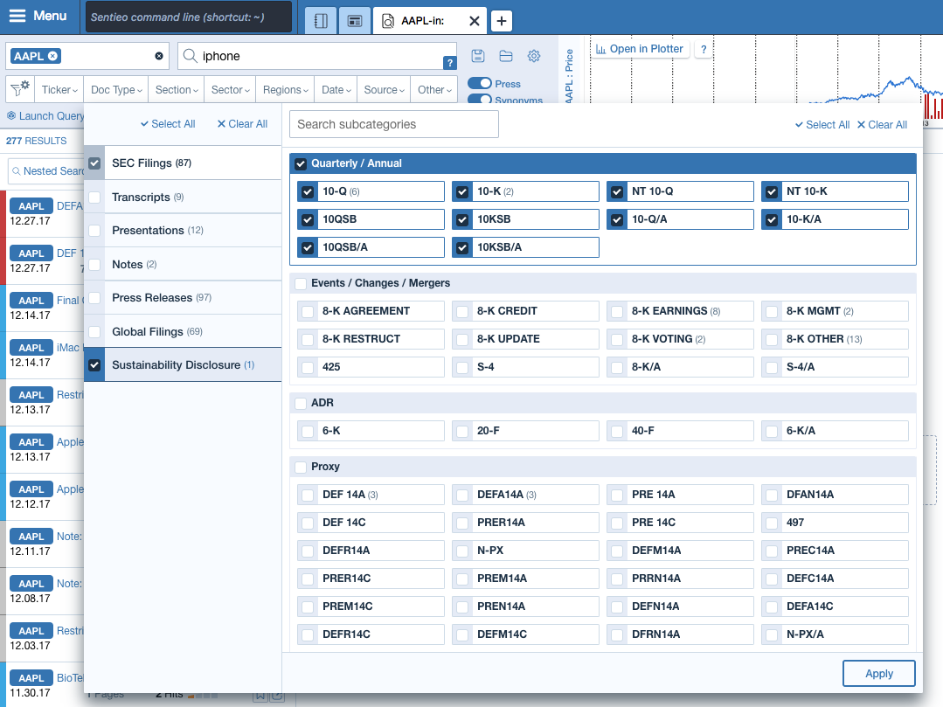Check the DEFA14A subcategory
The image size is (943, 707).
click(461, 495)
